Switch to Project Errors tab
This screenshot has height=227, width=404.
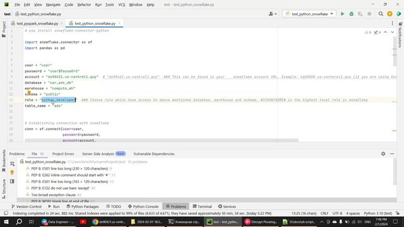pyautogui.click(x=63, y=154)
